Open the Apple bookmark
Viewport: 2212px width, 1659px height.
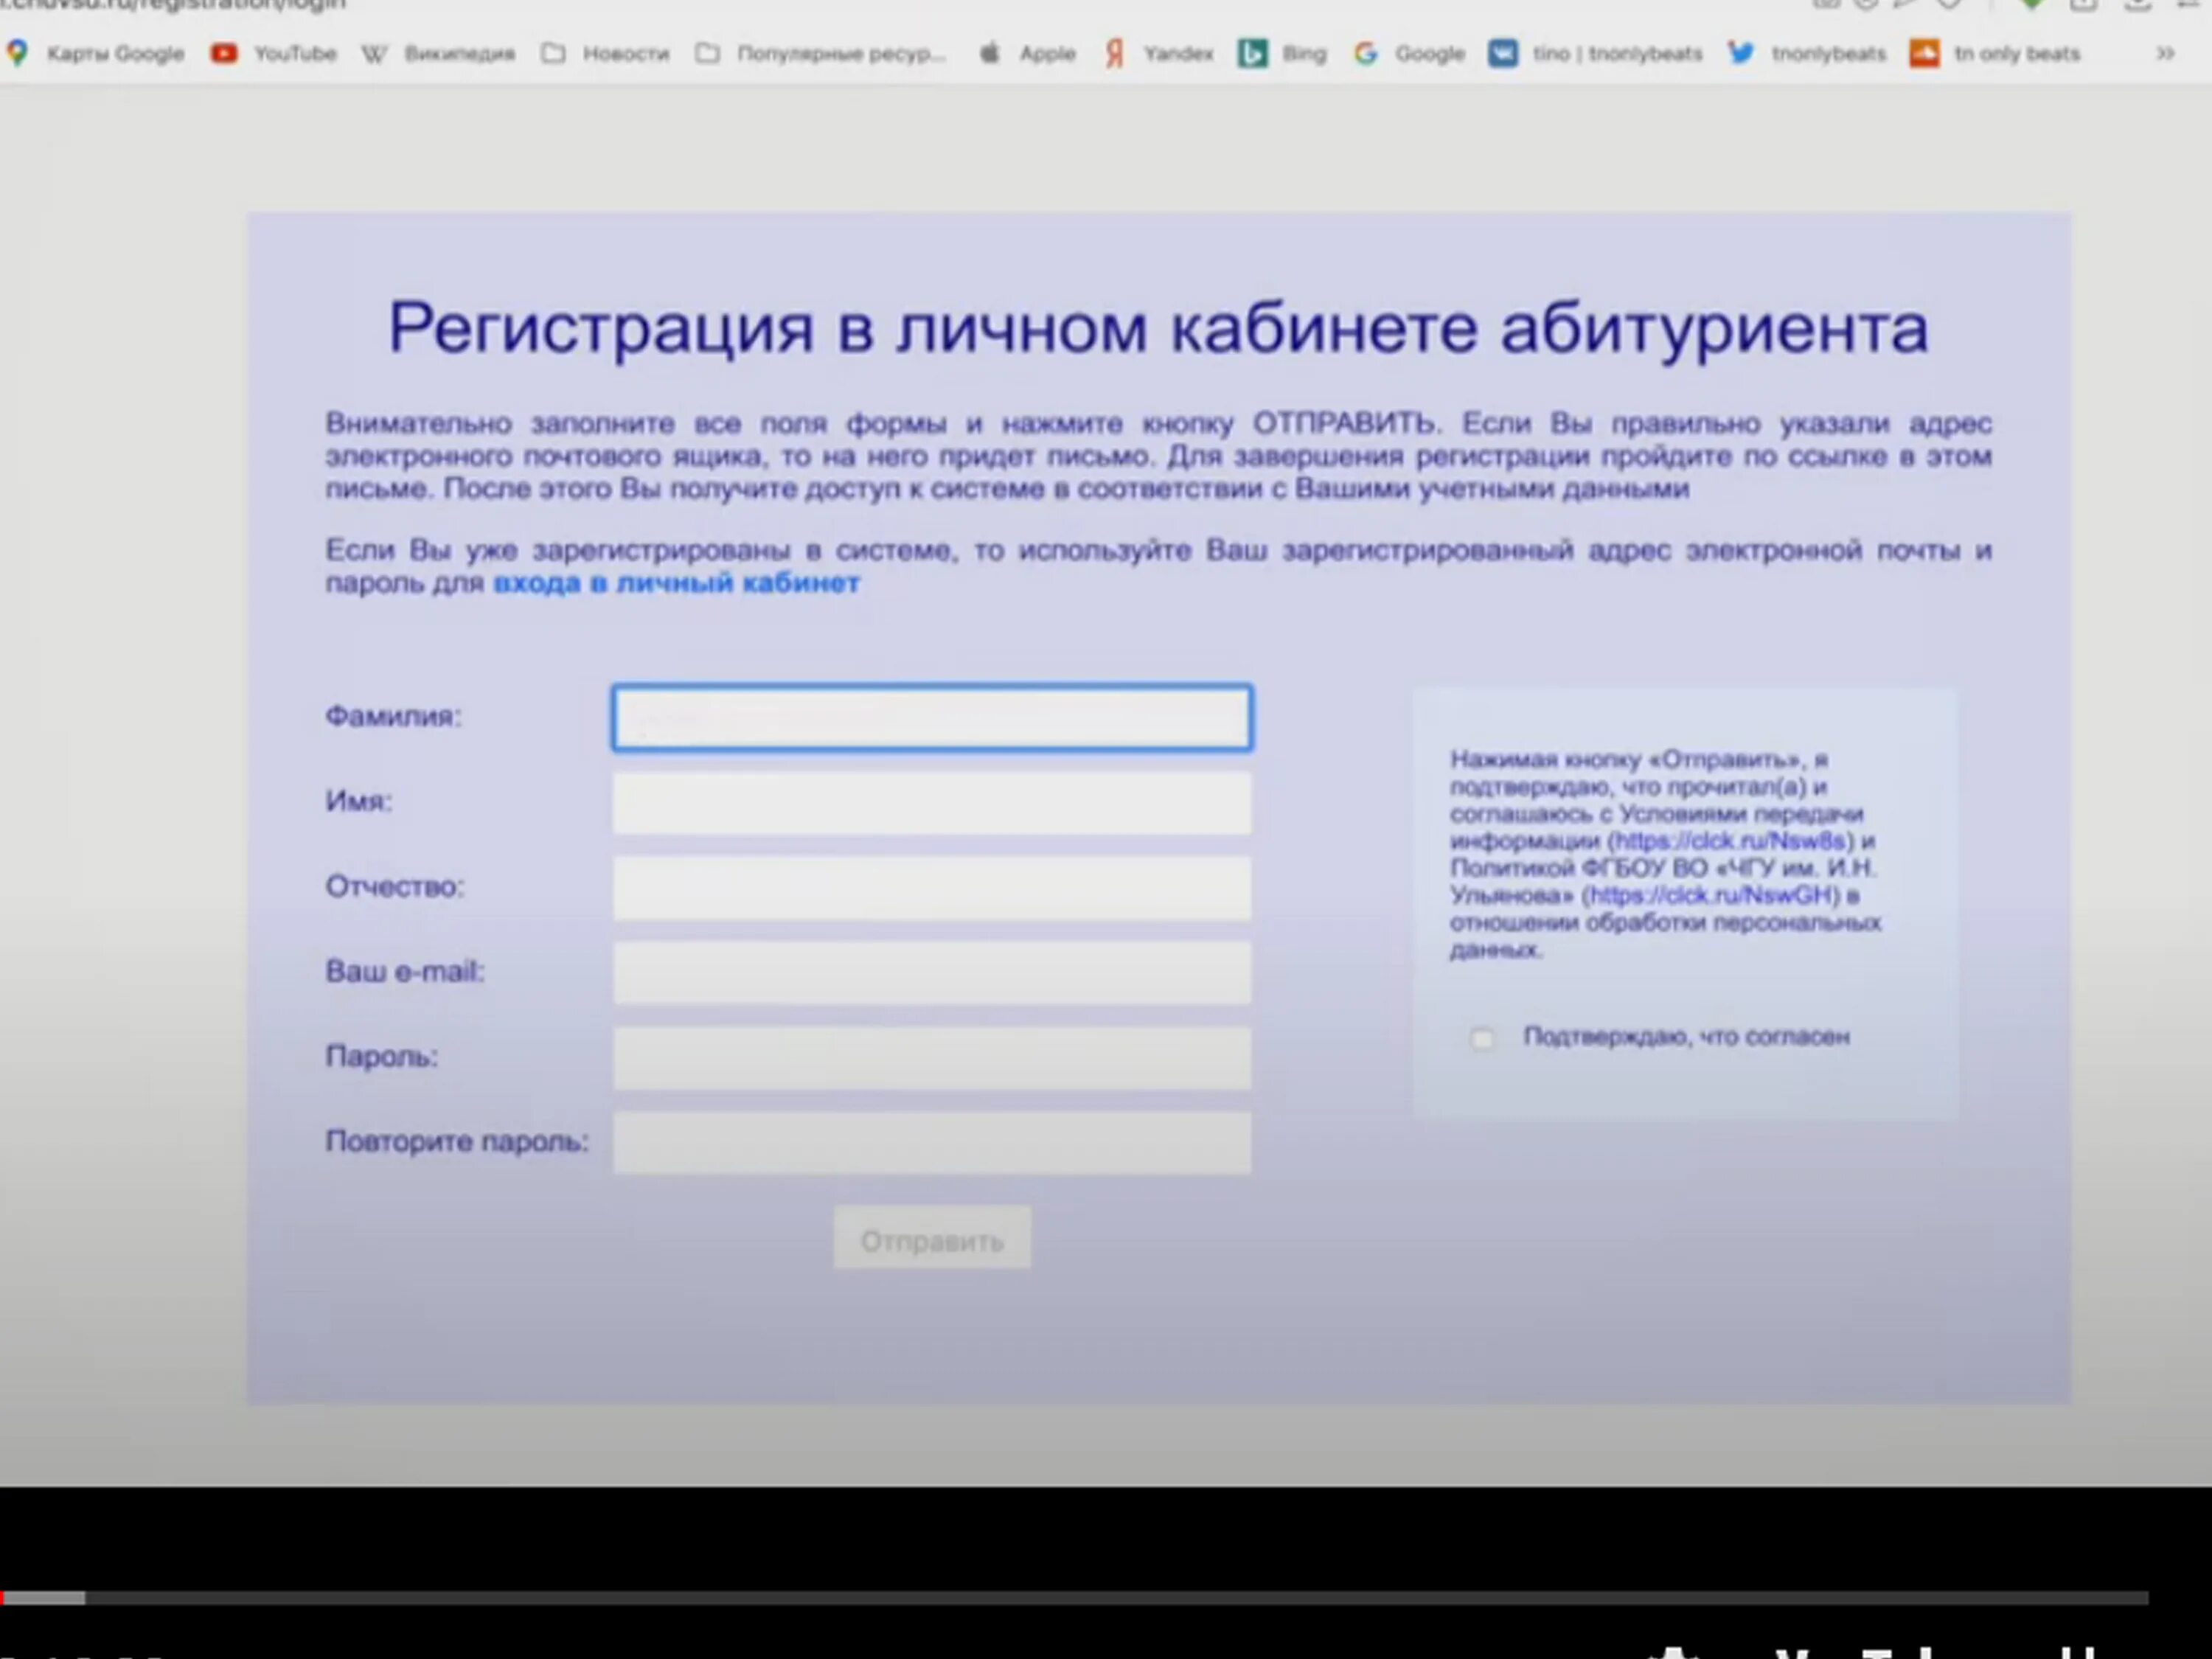coord(1026,53)
